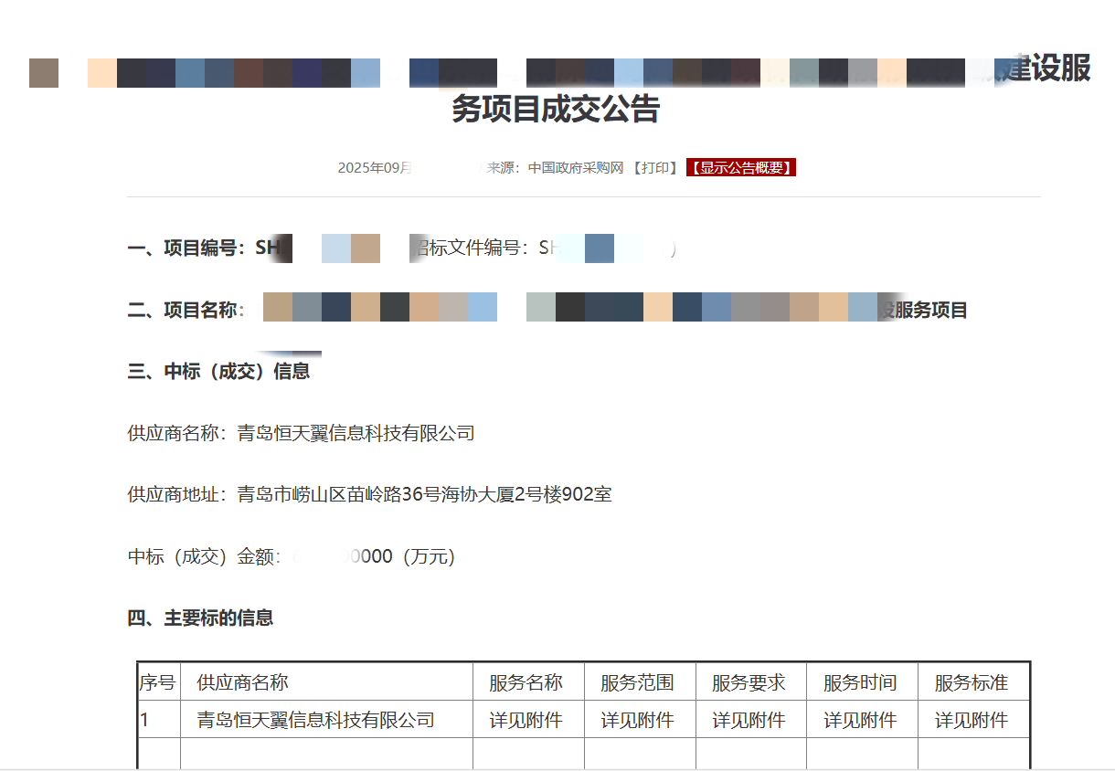Viewport: 1115px width, 771px height.
Task: Click the 2025年09月 publish date text
Action: click(374, 167)
